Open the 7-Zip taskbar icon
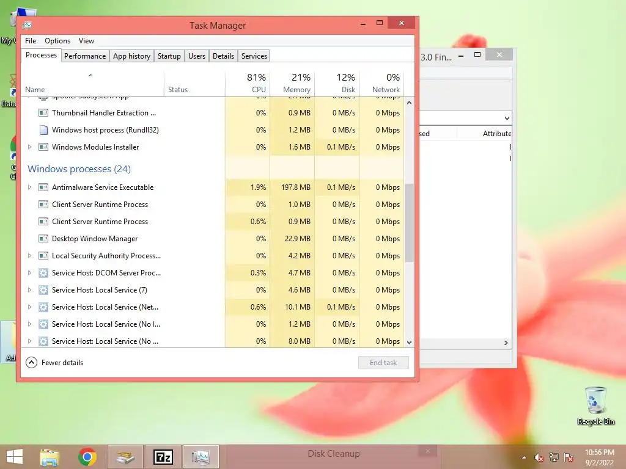Screen dimensions: 626x469 coord(163,457)
